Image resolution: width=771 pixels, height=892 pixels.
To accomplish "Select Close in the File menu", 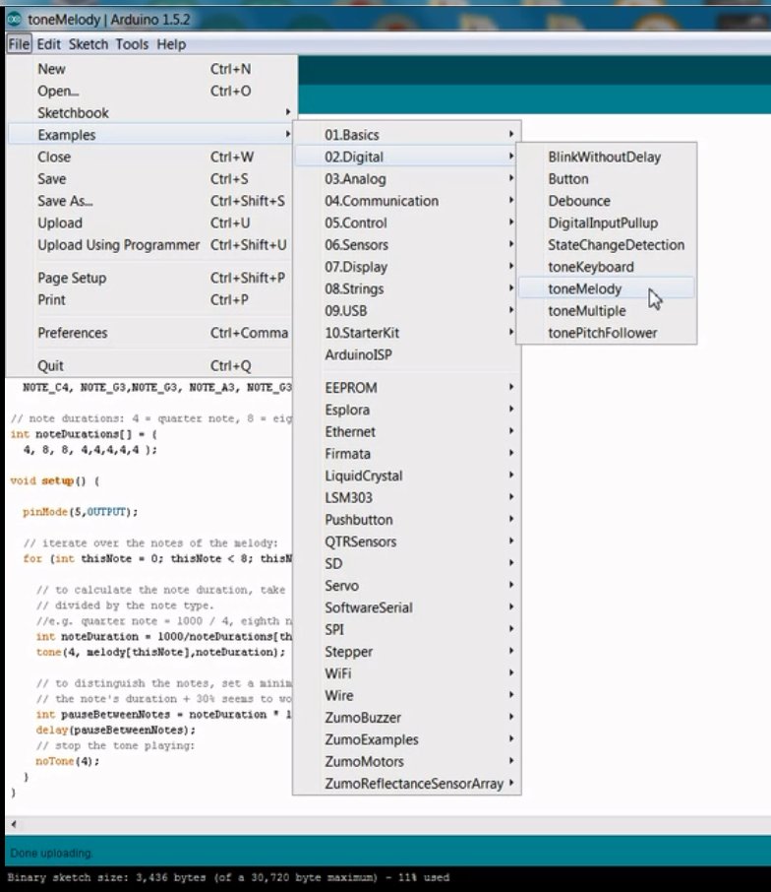I will coord(151,157).
